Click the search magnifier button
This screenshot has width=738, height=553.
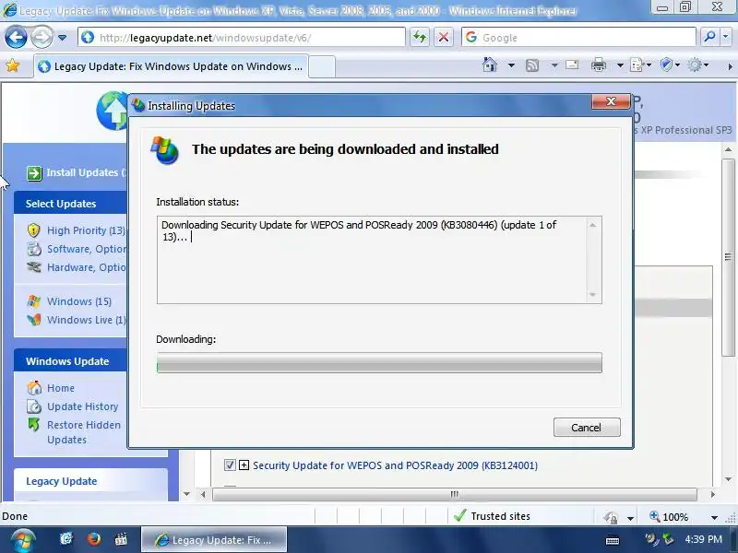[x=708, y=37]
